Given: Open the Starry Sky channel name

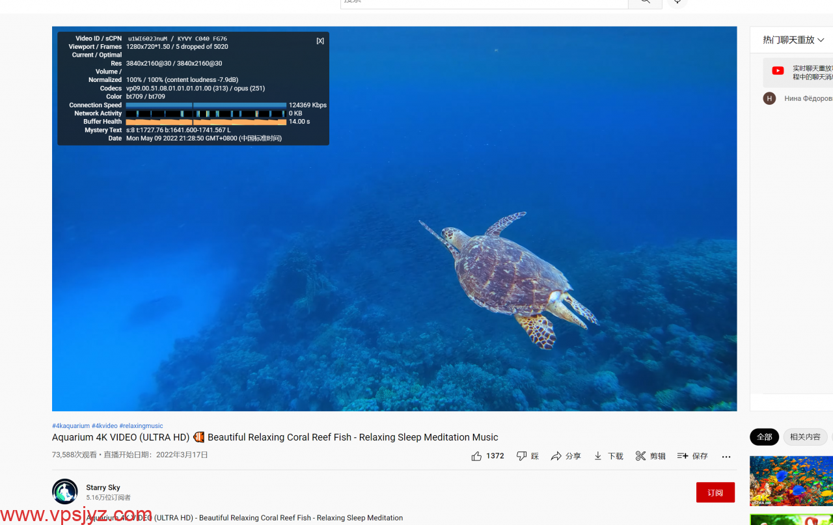Looking at the screenshot, I should click(103, 487).
